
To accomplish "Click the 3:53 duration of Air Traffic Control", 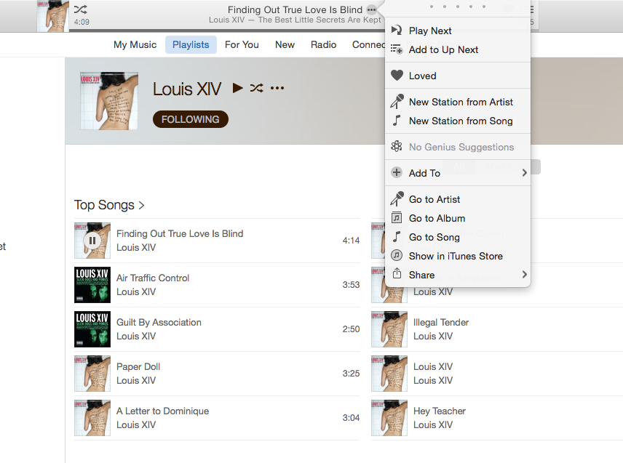I will click(x=351, y=285).
